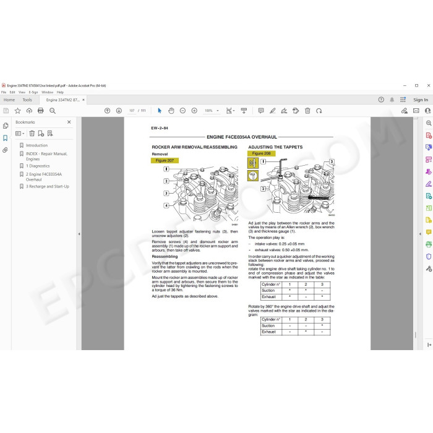The width and height of the screenshot is (433, 433).
Task: Select the Engine 334TM2 document tab
Action: click(x=63, y=100)
